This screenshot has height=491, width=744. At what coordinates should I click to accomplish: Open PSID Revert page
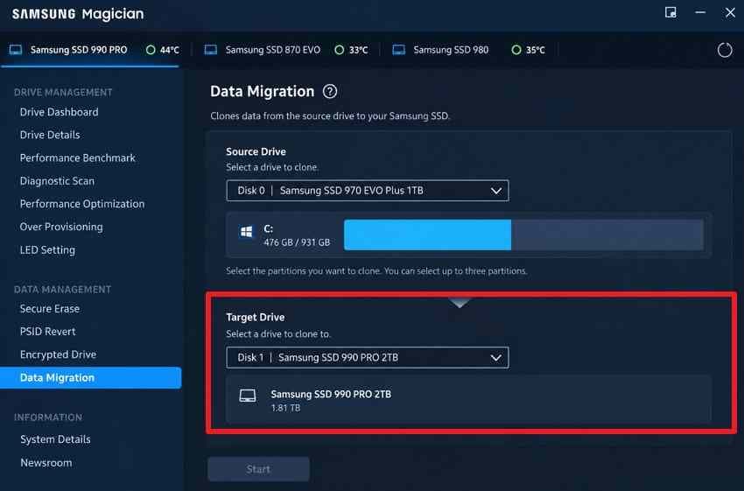47,332
